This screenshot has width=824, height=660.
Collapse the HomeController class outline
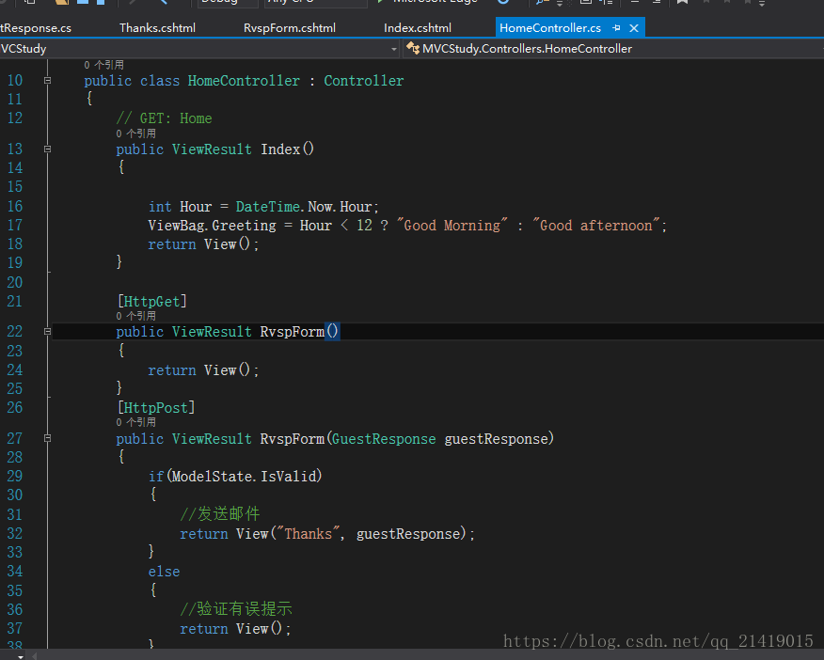click(47, 80)
